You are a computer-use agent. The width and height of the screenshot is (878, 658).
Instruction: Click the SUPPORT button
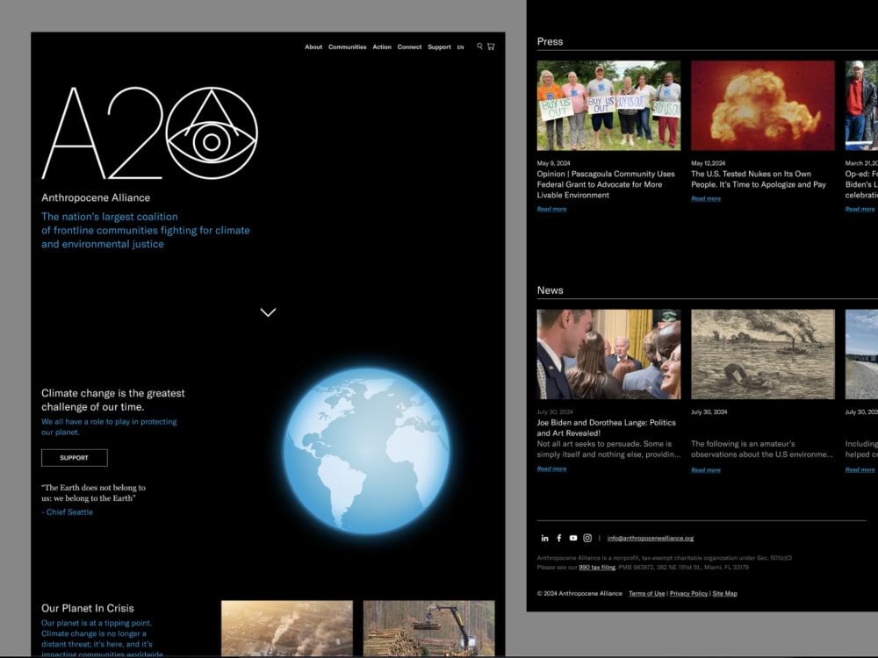75,458
